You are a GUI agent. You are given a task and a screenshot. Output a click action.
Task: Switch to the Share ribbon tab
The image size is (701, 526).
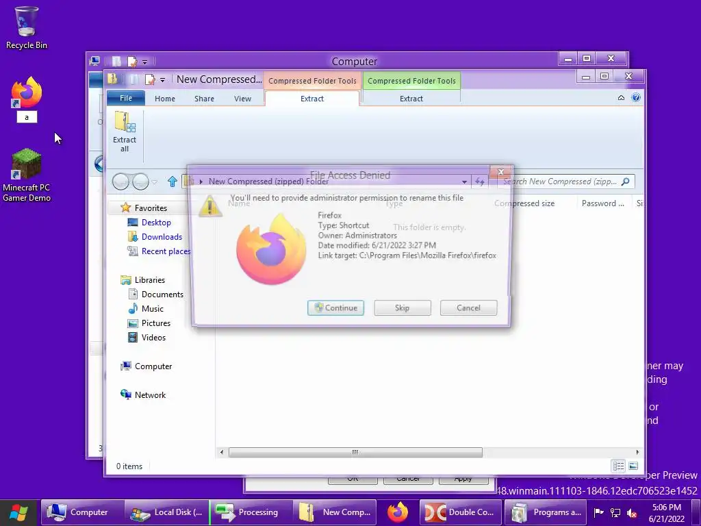point(204,99)
